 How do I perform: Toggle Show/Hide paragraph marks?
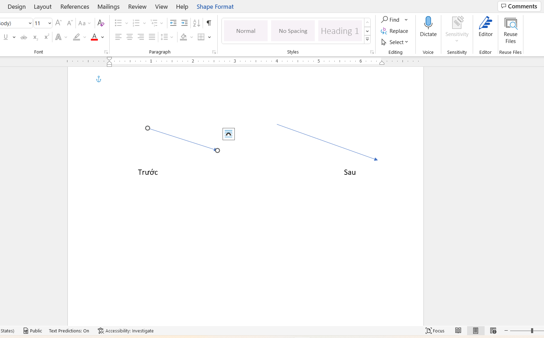click(209, 23)
